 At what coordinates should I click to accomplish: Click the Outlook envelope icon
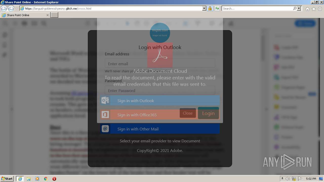(105, 101)
